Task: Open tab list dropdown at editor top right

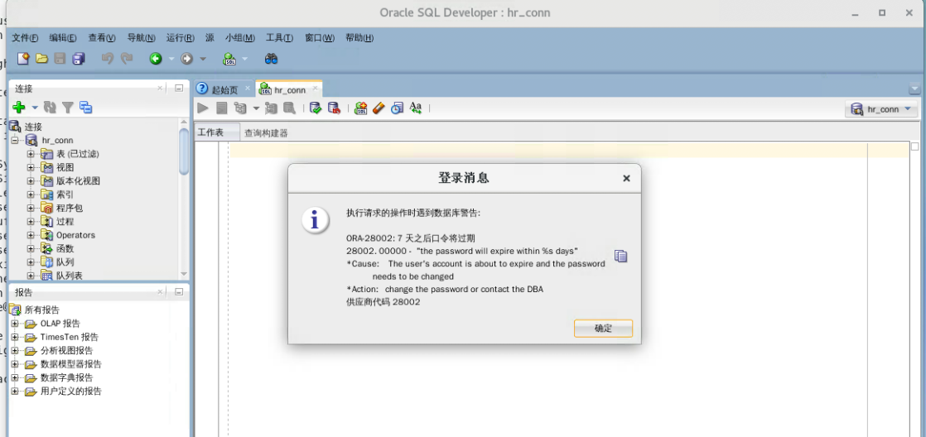Action: point(914,89)
